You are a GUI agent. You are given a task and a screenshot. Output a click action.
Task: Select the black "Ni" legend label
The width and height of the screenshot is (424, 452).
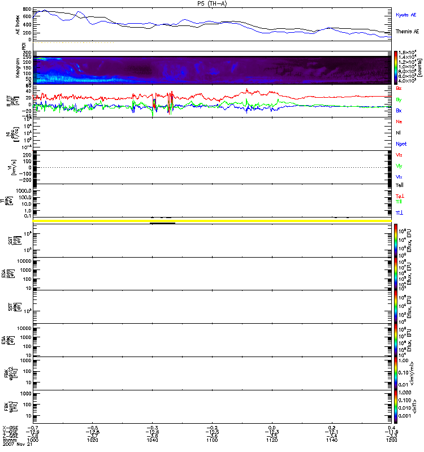click(398, 133)
